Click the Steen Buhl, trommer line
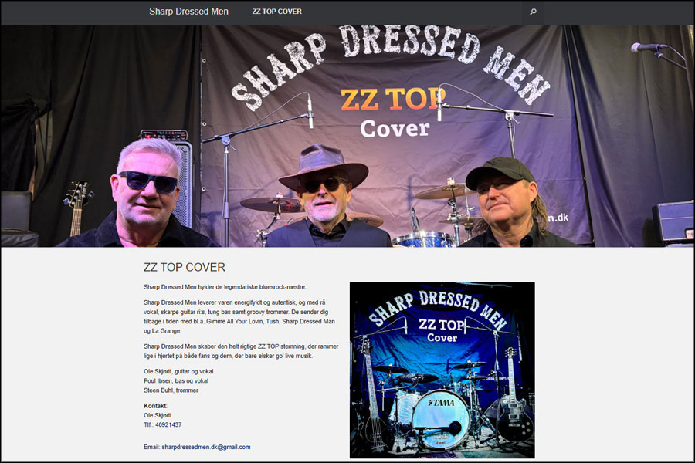This screenshot has height=463, width=695. (x=171, y=390)
